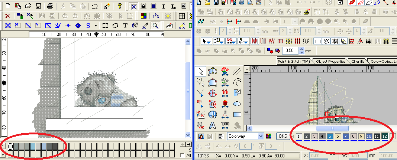Select the paint bucket fill tool

(135, 25)
